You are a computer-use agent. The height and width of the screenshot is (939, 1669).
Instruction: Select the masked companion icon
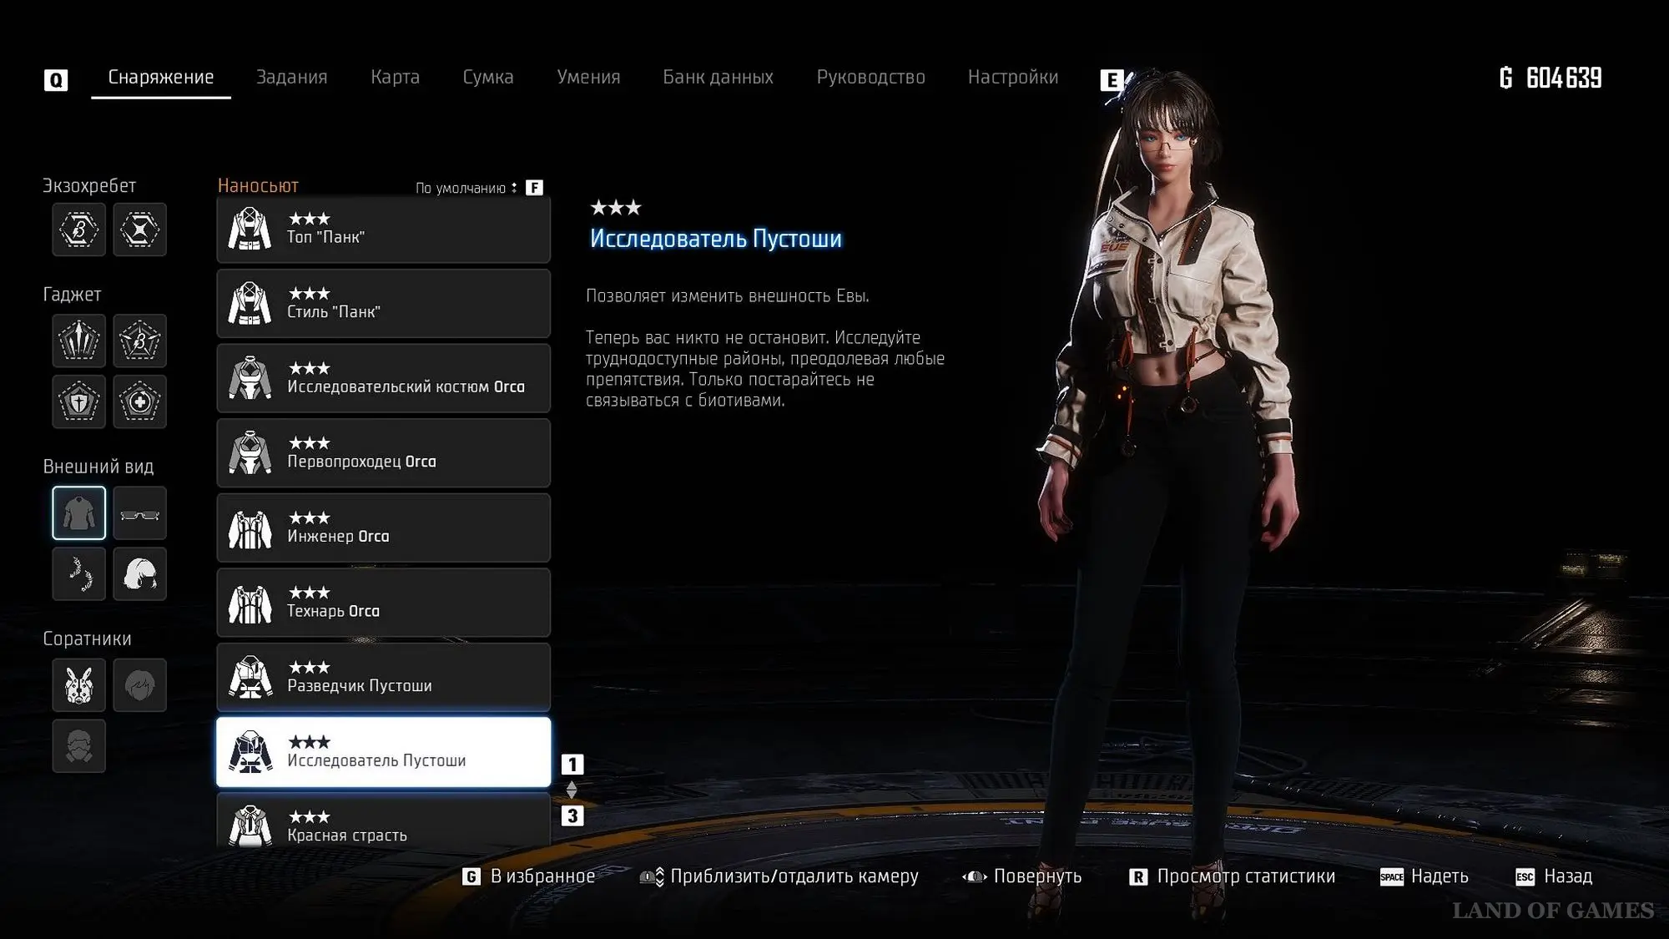point(78,746)
